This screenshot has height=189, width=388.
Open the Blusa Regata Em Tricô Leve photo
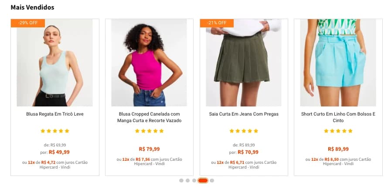[54, 63]
